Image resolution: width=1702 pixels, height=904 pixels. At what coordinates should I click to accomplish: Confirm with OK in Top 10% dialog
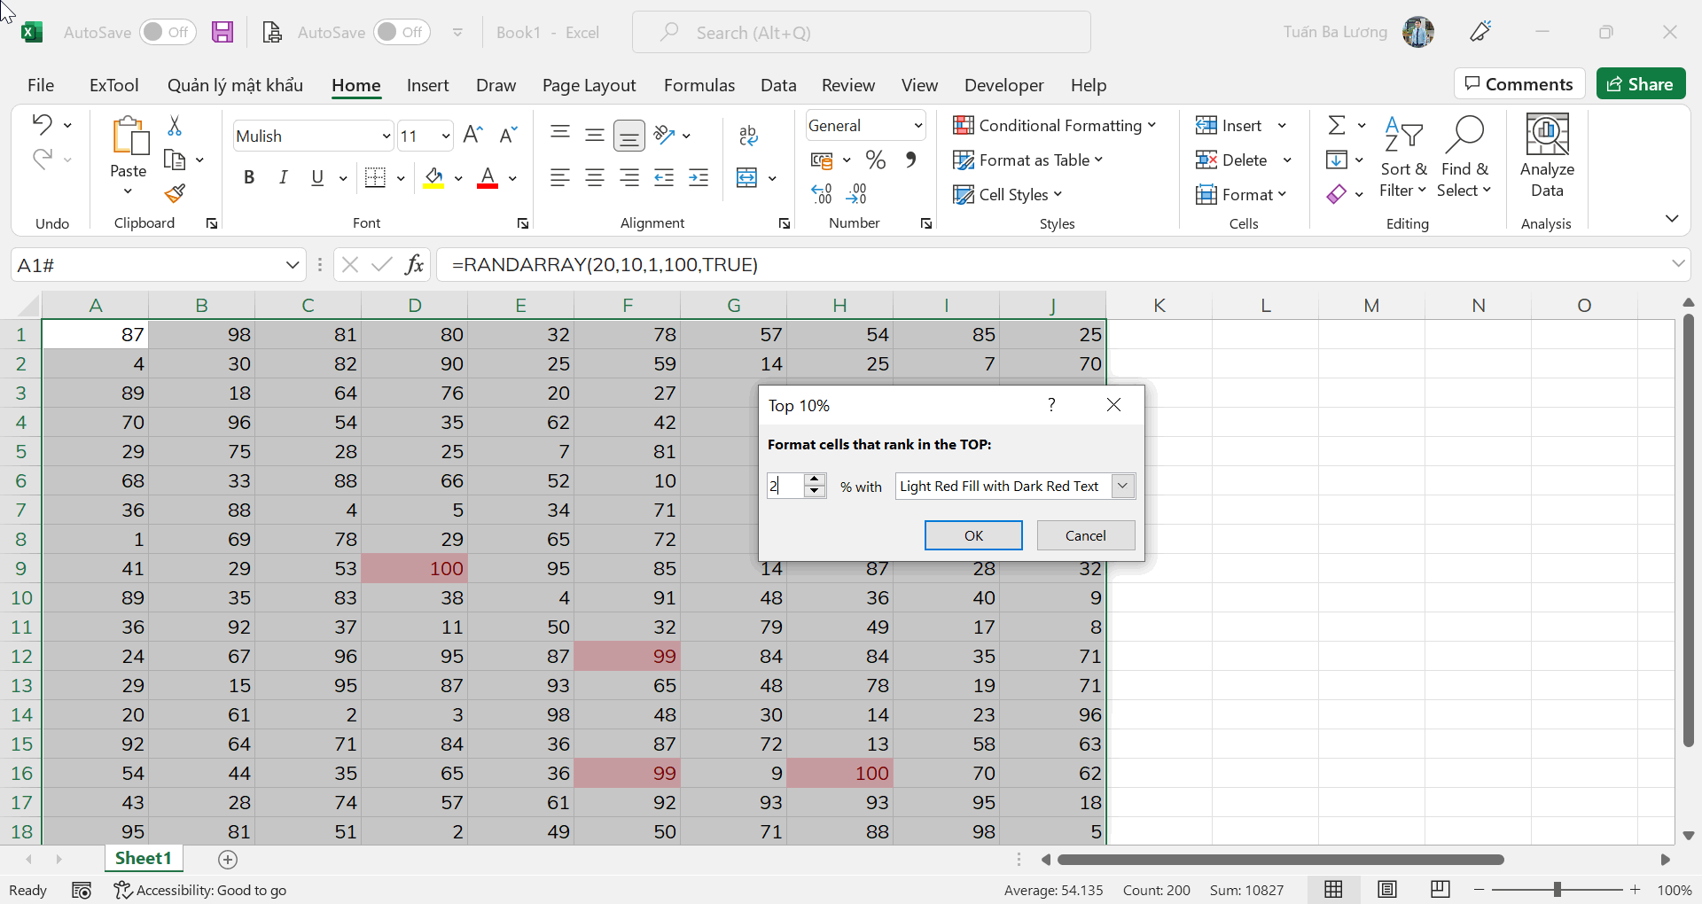tap(972, 535)
